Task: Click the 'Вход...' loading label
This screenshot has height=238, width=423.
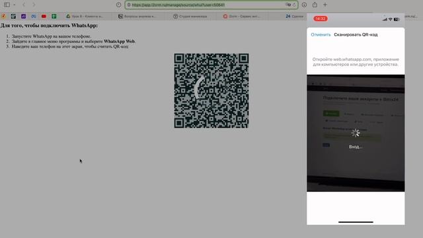Action: pyautogui.click(x=356, y=147)
